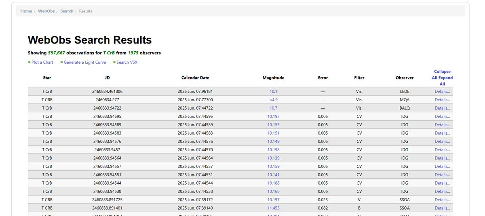Select error value 0.082
Viewport: 485px width, 216px height.
[323, 208]
